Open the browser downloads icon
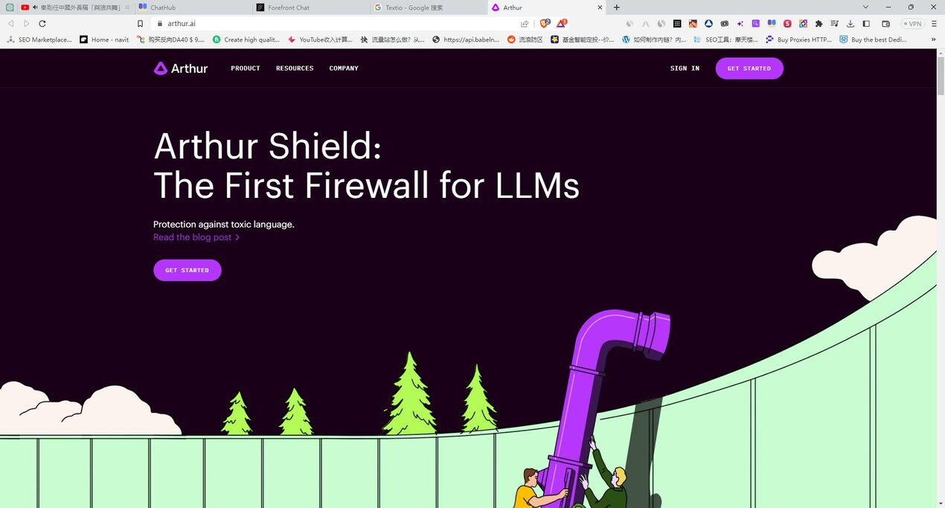This screenshot has width=945, height=508. coord(850,24)
